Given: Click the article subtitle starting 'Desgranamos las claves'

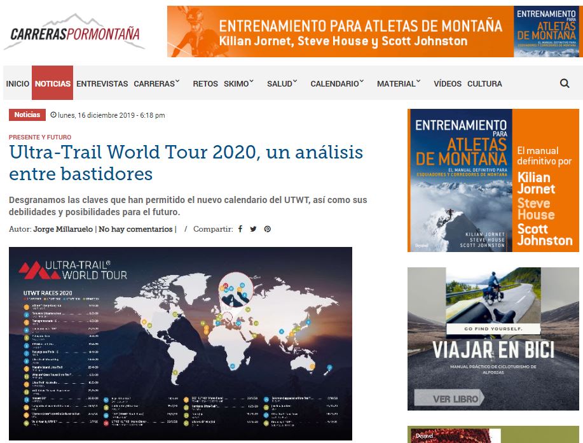Looking at the screenshot, I should pyautogui.click(x=188, y=206).
